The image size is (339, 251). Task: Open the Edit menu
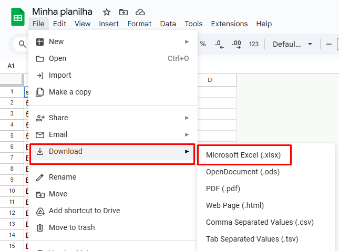point(59,24)
